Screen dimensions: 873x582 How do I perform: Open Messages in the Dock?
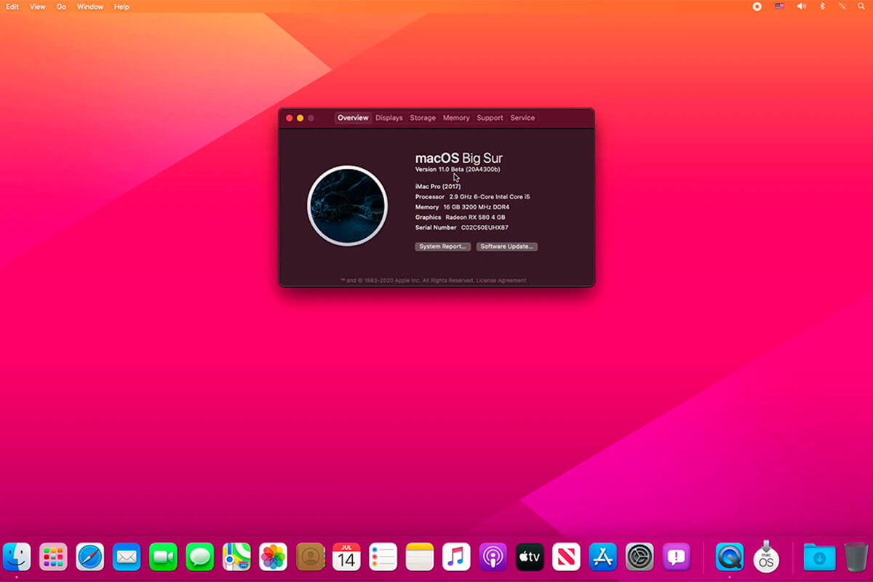click(200, 557)
